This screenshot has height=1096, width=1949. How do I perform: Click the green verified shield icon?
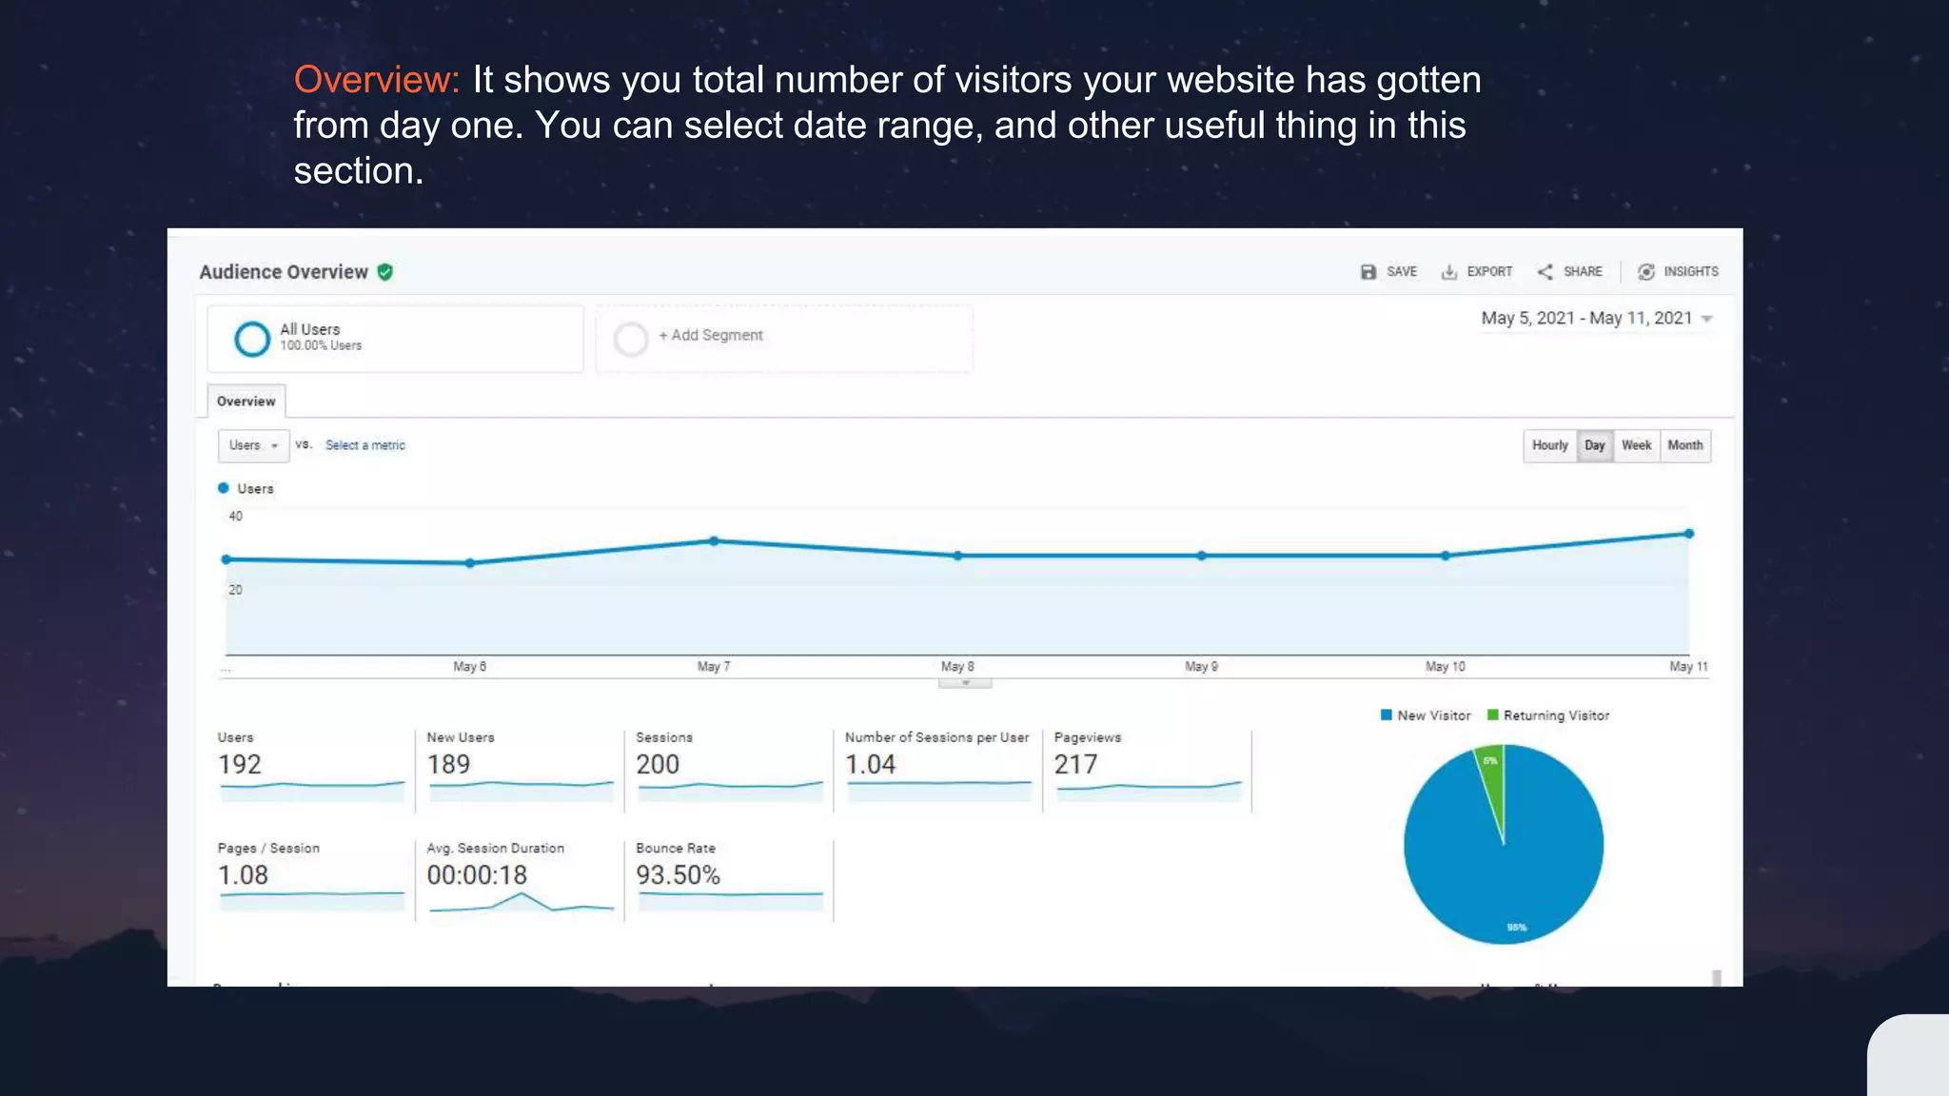pos(385,272)
